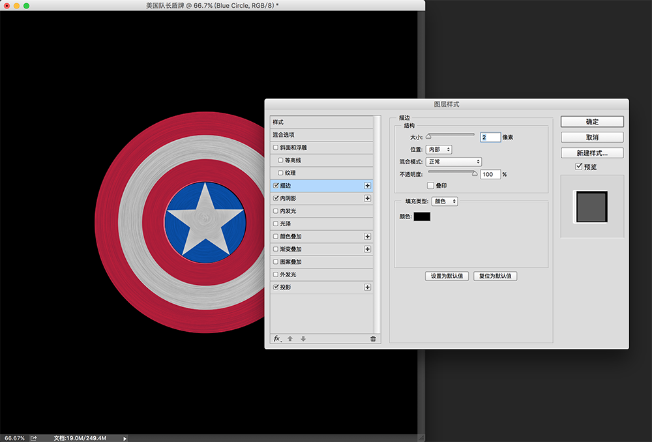Click the styles list vertical scrollbar
Image resolution: width=652 pixels, height=442 pixels.
377,224
